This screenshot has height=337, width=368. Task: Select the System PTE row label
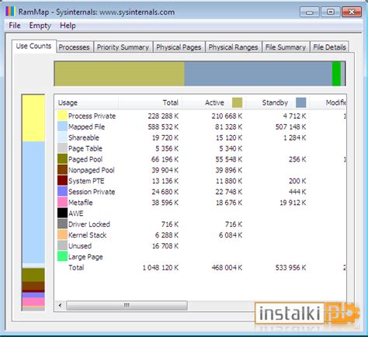coord(86,181)
